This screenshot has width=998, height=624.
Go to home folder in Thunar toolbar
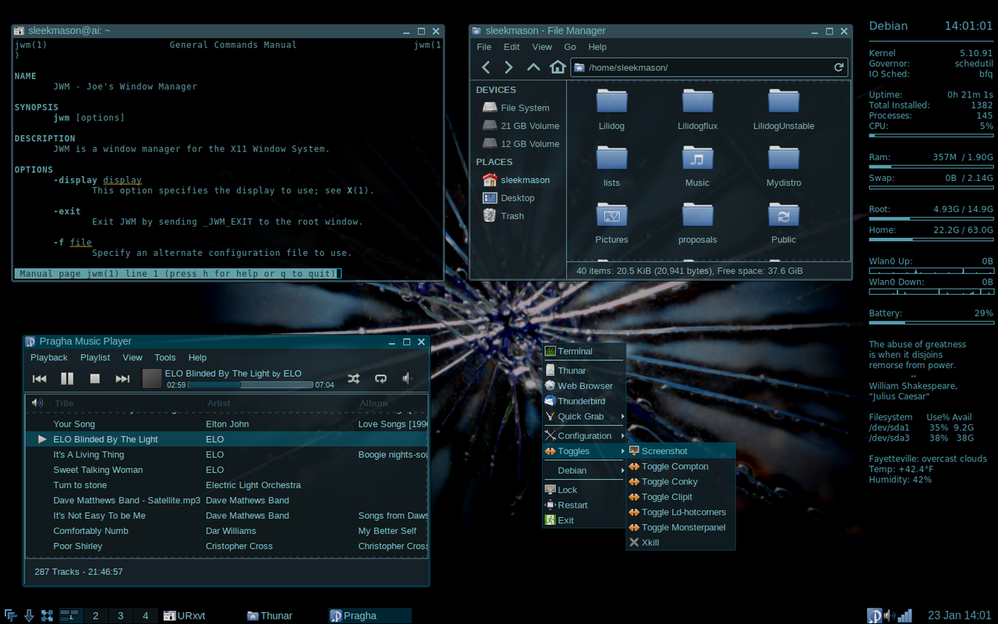(x=557, y=67)
